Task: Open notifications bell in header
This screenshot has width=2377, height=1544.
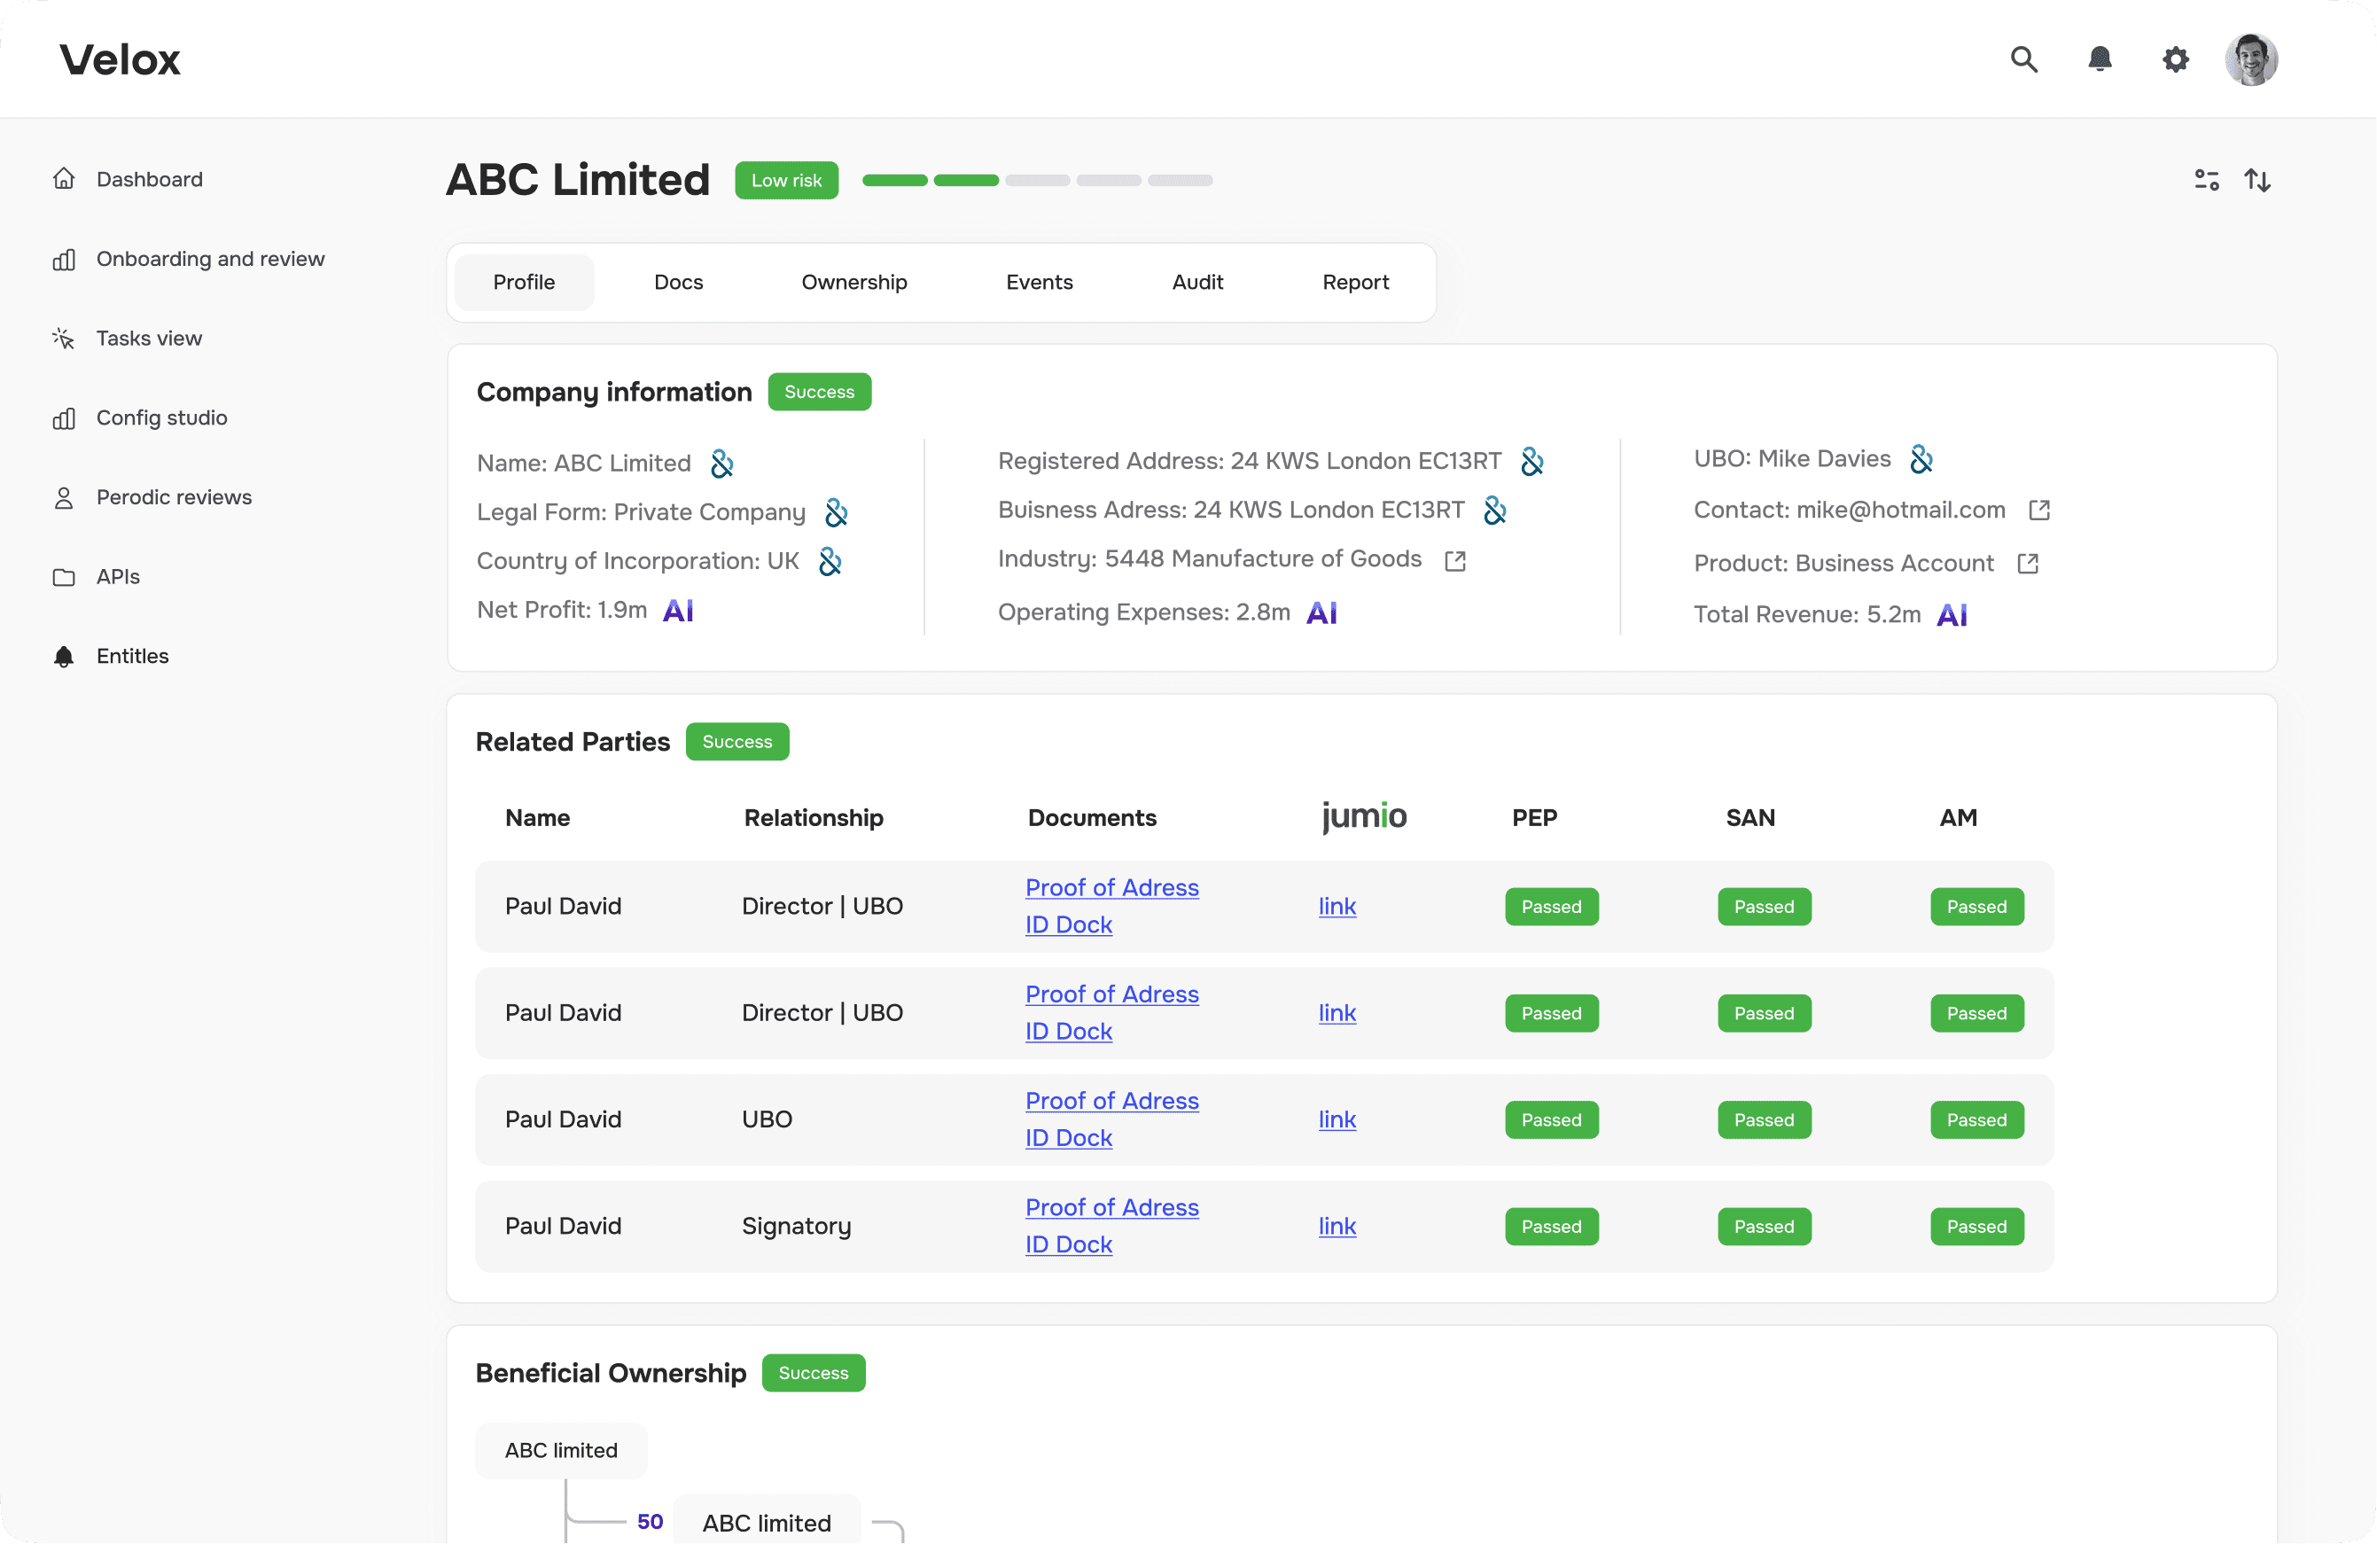Action: point(2100,60)
